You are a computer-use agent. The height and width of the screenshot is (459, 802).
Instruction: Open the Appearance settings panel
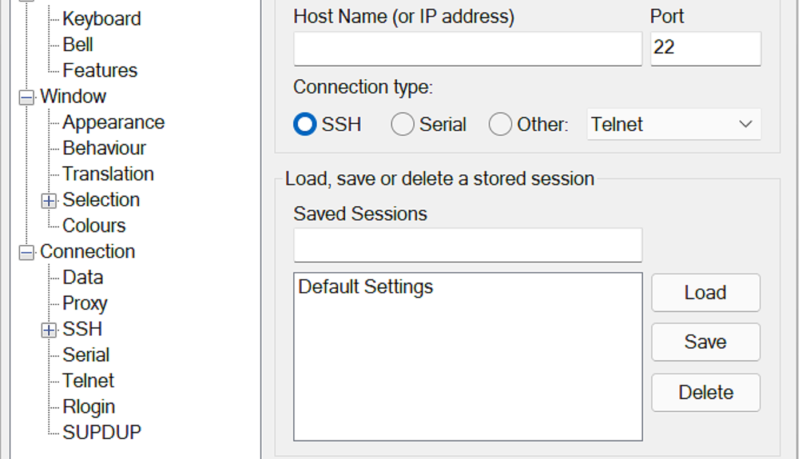(113, 123)
